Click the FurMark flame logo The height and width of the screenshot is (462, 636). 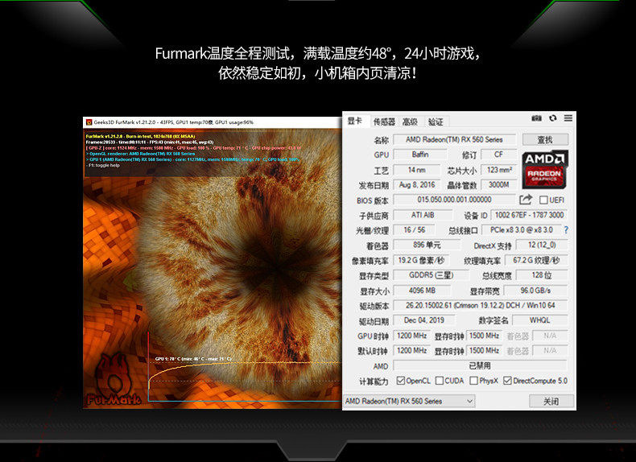tap(114, 380)
